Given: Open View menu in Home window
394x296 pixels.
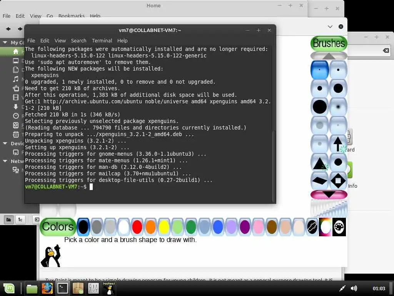Looking at the screenshot, I should pyautogui.click(x=35, y=16).
